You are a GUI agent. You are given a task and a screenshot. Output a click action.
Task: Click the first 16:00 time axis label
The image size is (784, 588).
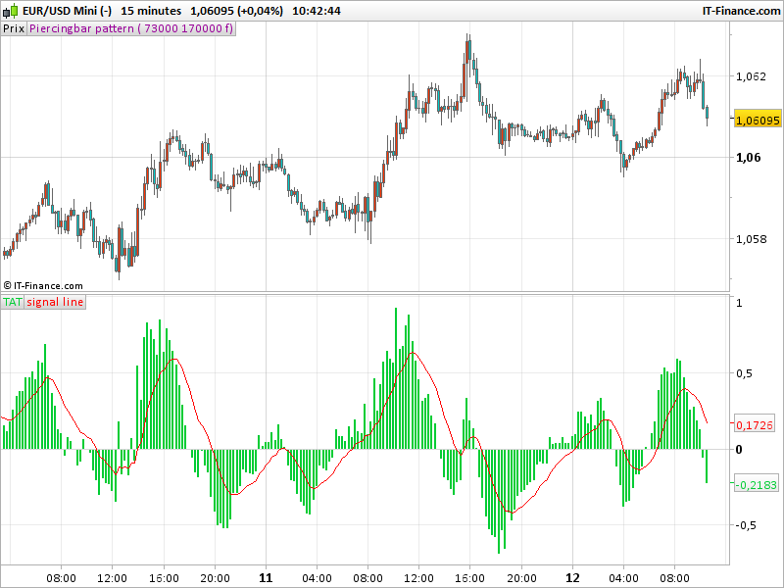[x=164, y=578]
